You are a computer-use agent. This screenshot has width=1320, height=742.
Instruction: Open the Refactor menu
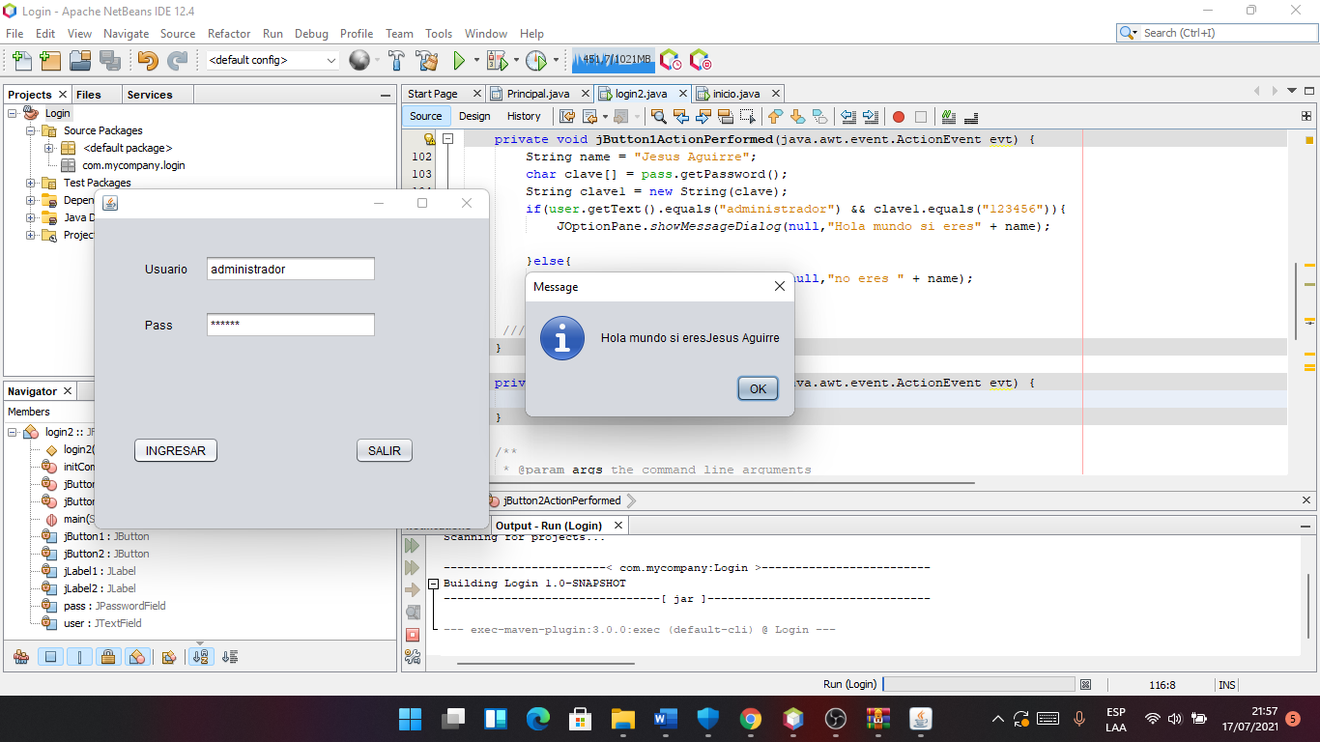point(229,33)
